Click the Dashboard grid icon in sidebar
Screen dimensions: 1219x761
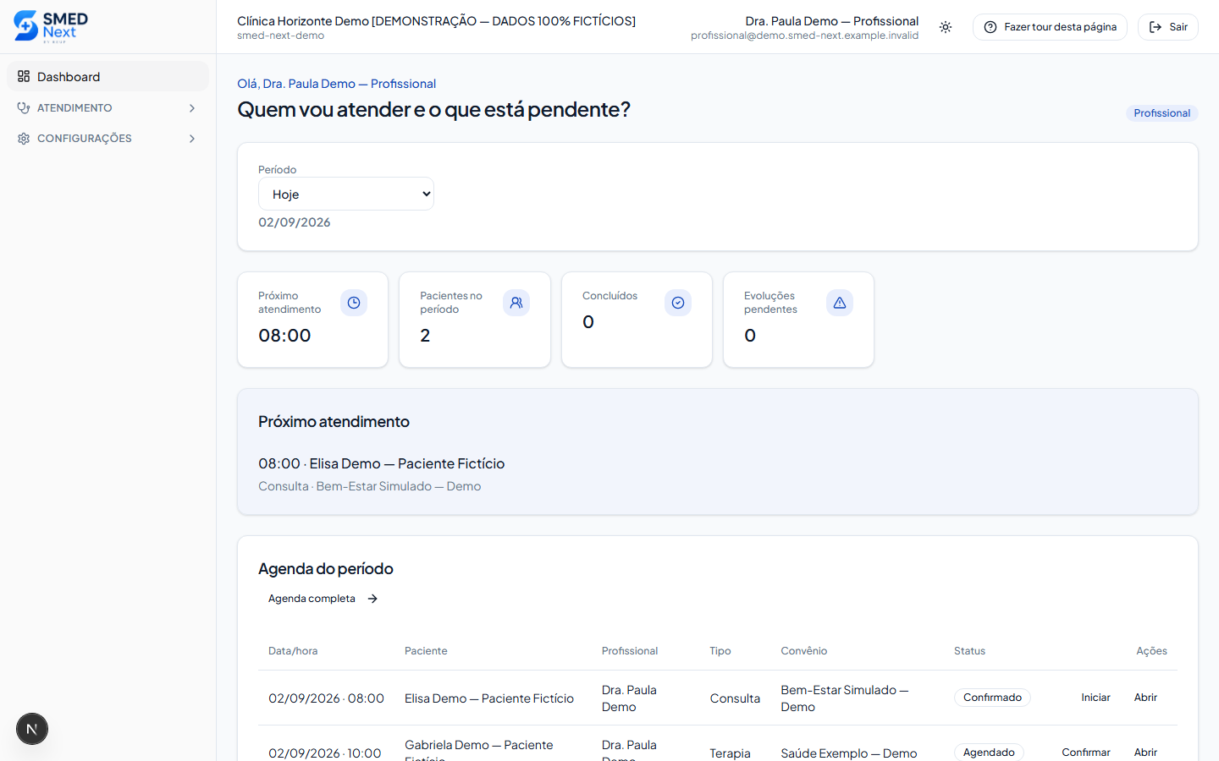(24, 76)
